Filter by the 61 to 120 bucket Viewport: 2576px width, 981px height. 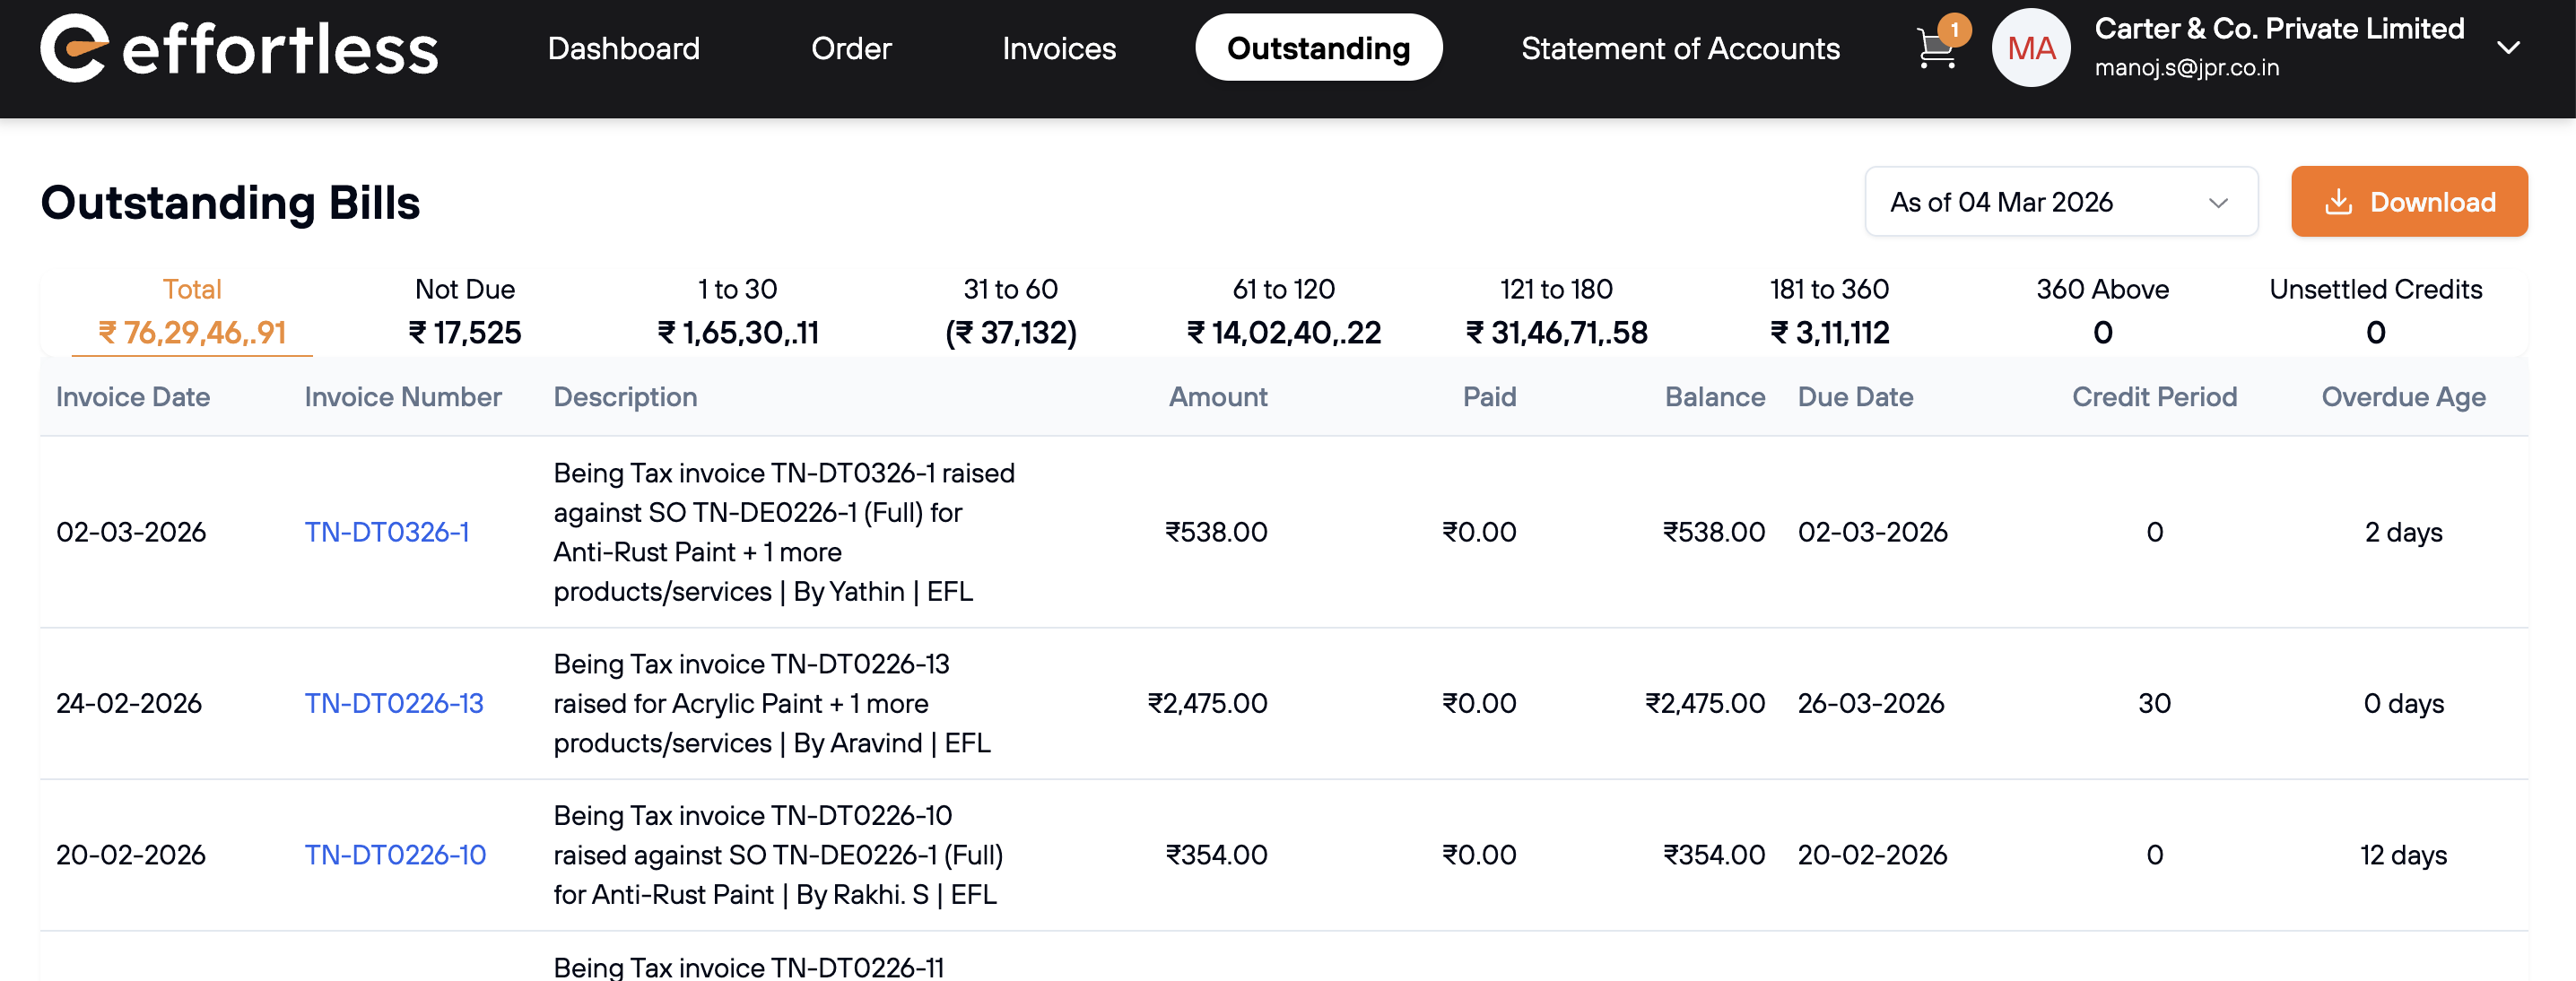pyautogui.click(x=1283, y=311)
